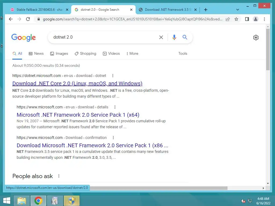Filter results by News
The image size is (275, 206).
point(36,54)
